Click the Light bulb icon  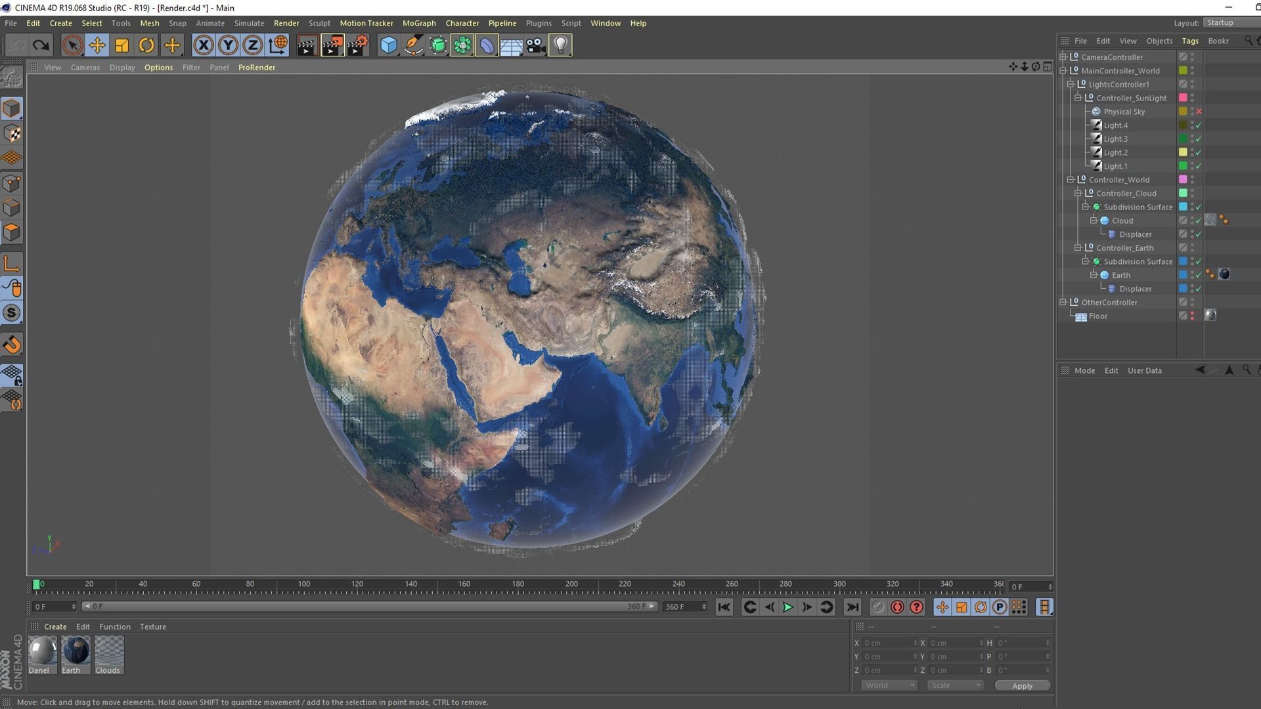pos(560,45)
